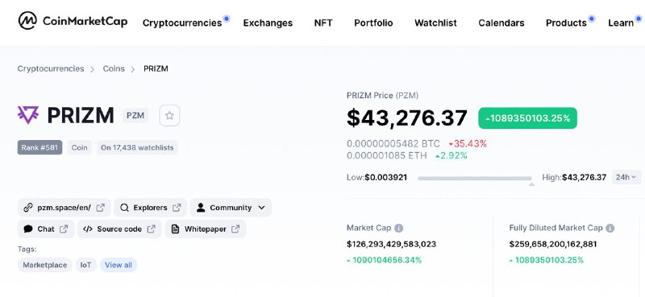Open the Source code link

(119, 229)
